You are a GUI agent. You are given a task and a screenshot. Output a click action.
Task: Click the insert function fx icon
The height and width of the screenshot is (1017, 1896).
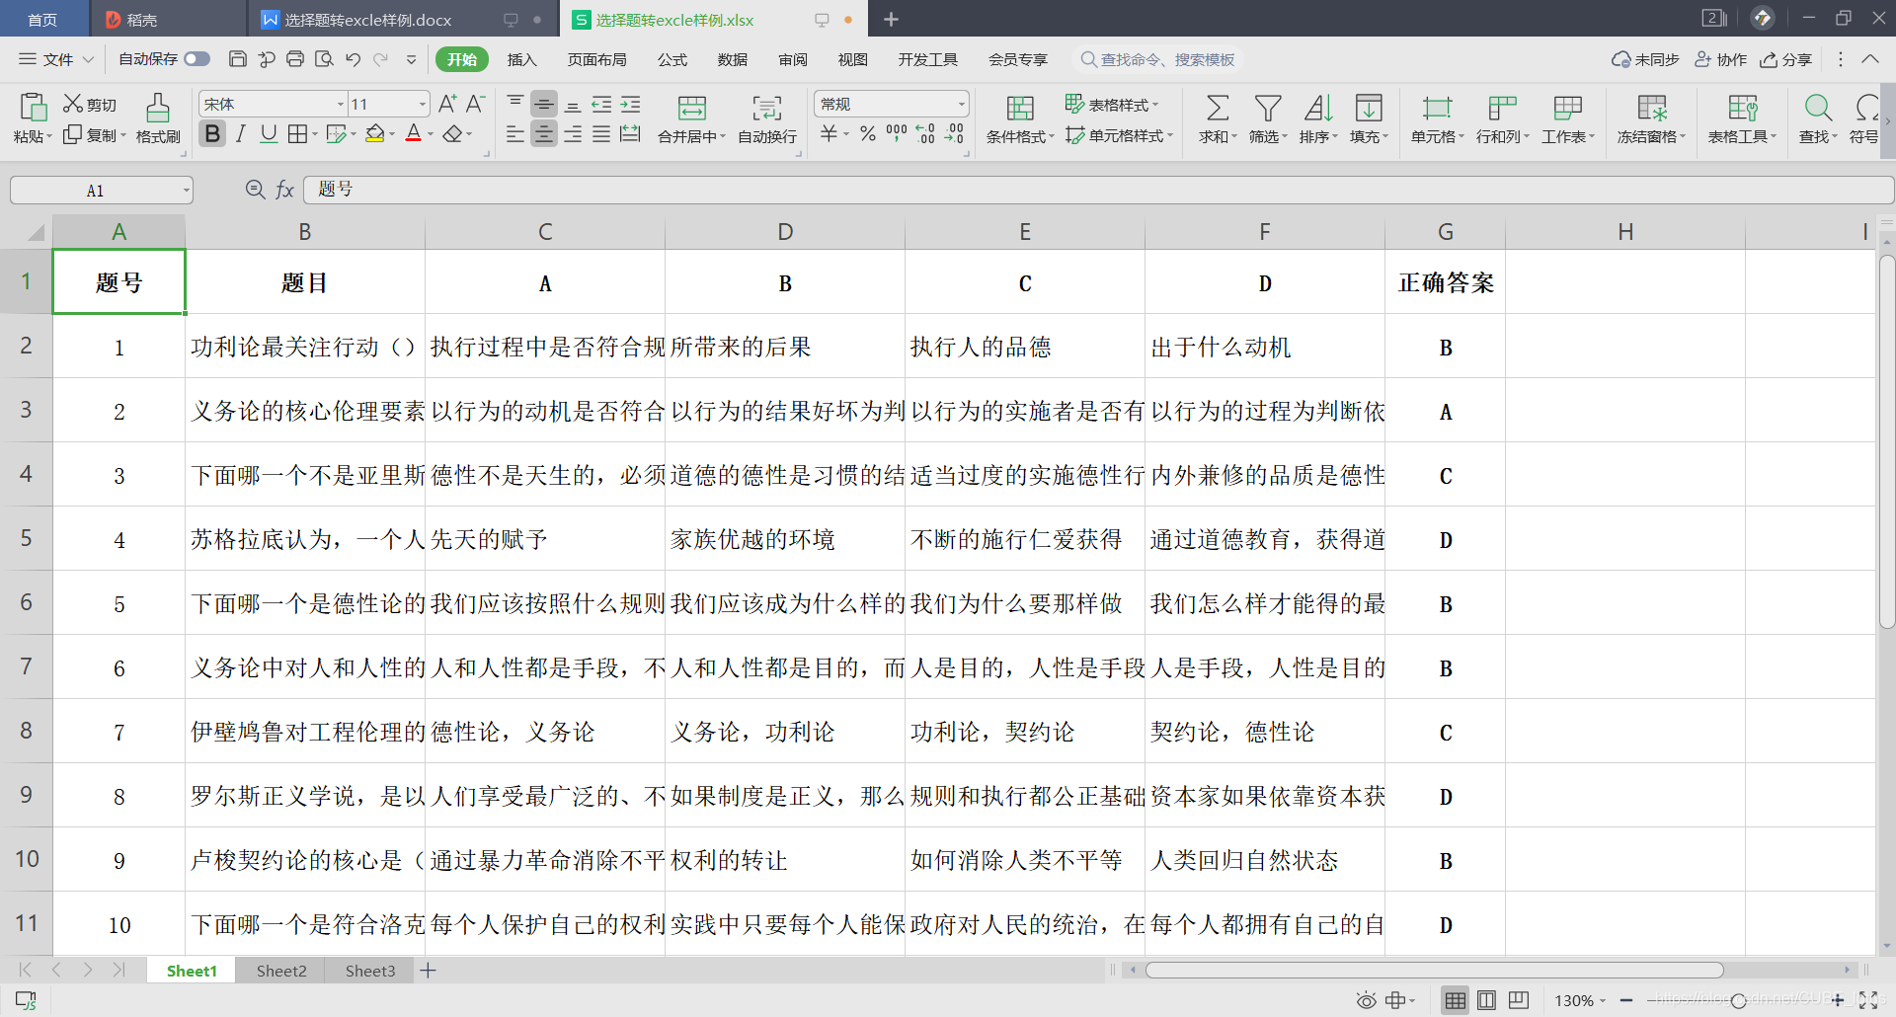pyautogui.click(x=284, y=190)
